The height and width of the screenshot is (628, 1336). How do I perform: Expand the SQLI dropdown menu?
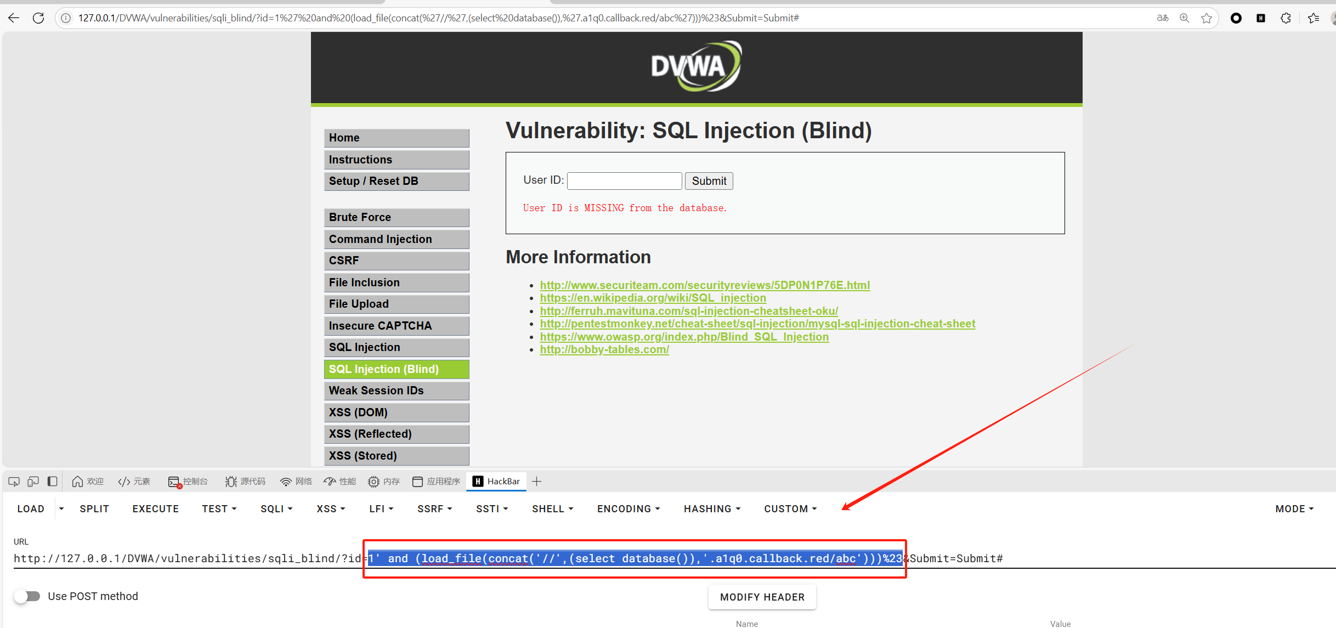click(276, 509)
